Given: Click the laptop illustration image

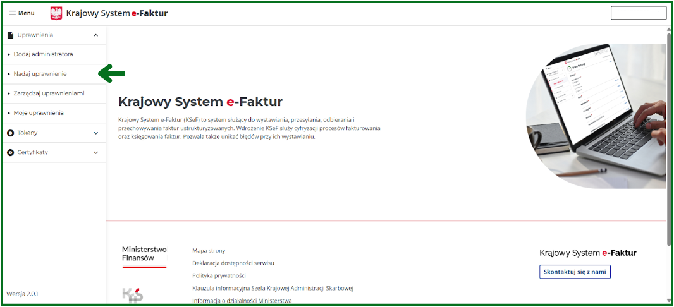Looking at the screenshot, I should click(x=596, y=116).
